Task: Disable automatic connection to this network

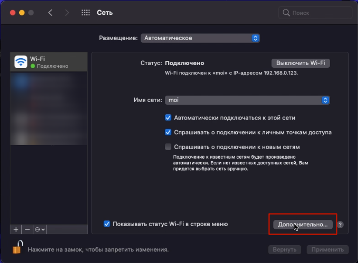Action: [x=168, y=118]
